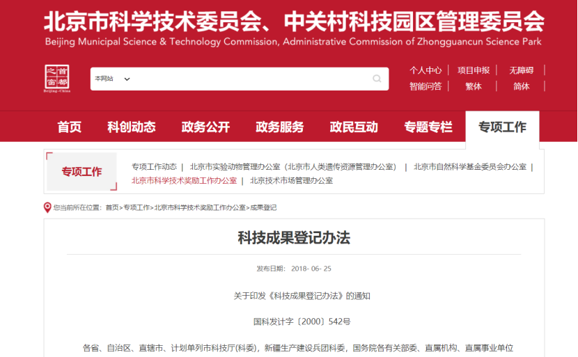Open the 政务服务 navigation tab
The height and width of the screenshot is (357, 578).
(x=279, y=127)
